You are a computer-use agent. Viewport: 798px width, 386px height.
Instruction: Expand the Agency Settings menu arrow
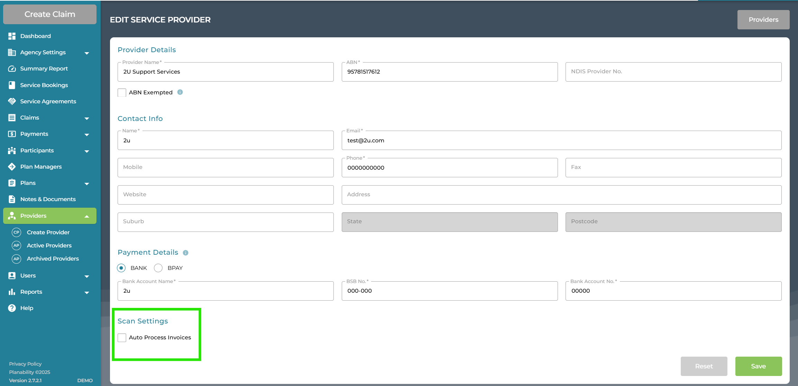[x=87, y=53]
